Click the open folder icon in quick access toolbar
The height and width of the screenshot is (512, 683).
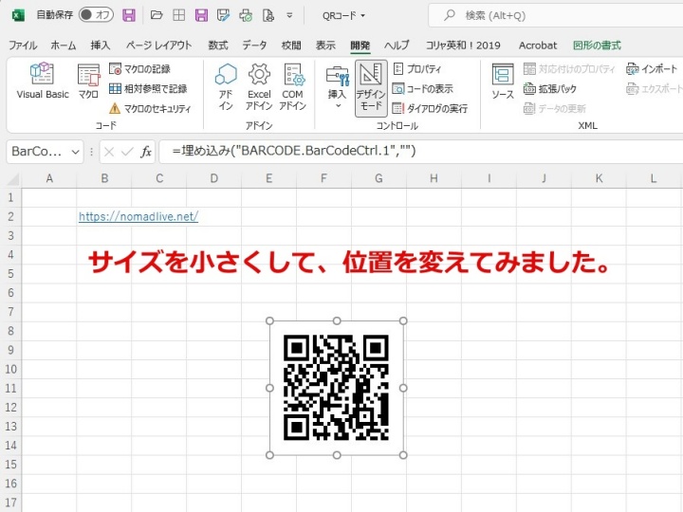click(157, 15)
